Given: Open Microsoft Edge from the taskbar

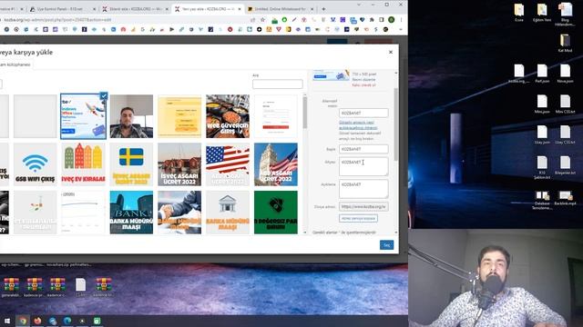Looking at the screenshot, I should click(x=67, y=321).
